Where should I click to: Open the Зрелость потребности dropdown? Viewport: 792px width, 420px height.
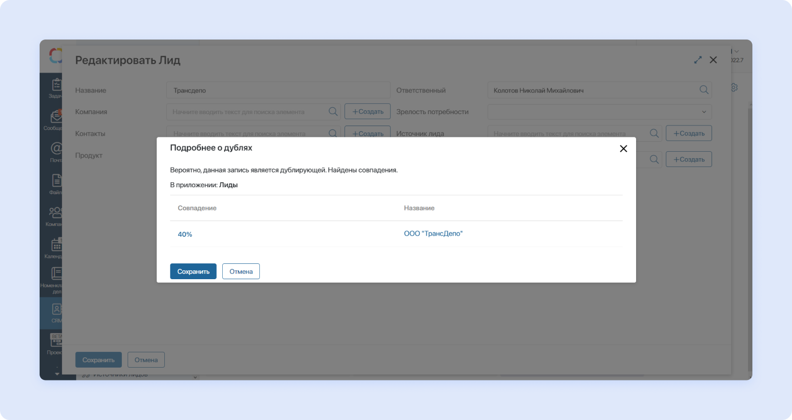pos(599,112)
